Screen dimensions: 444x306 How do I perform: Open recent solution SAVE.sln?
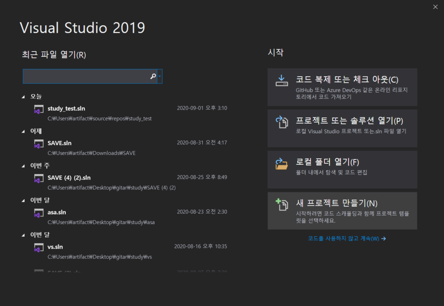60,143
